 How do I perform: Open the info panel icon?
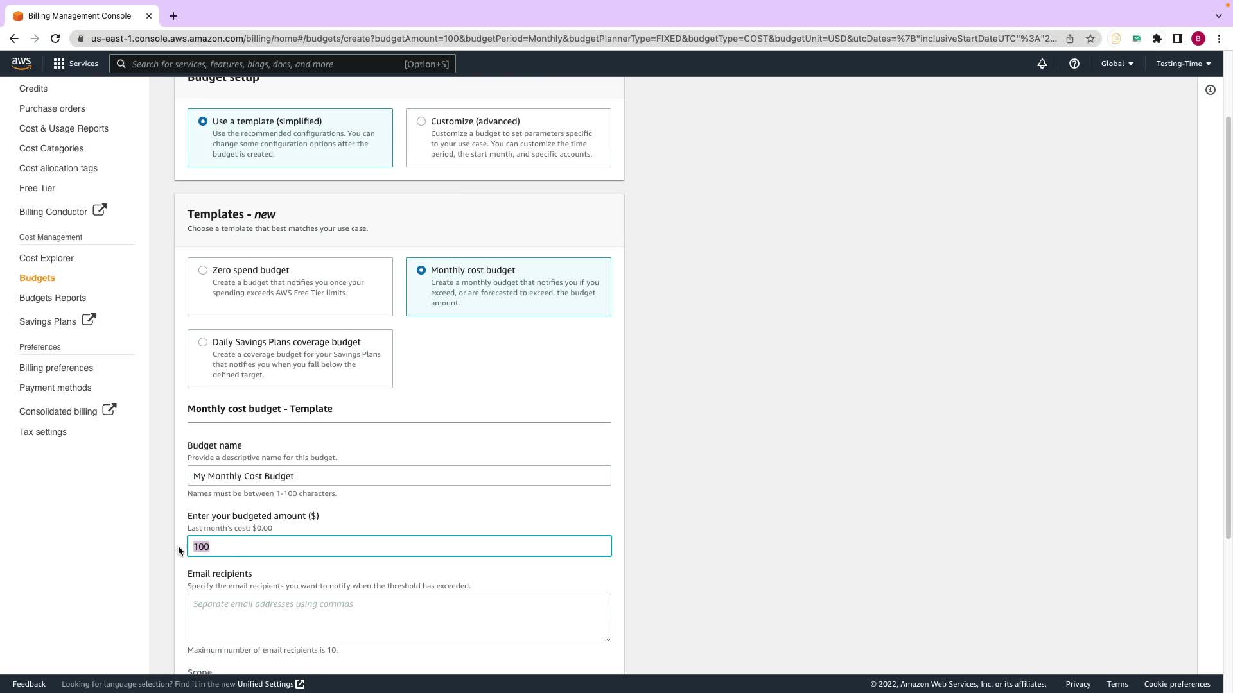1210,90
